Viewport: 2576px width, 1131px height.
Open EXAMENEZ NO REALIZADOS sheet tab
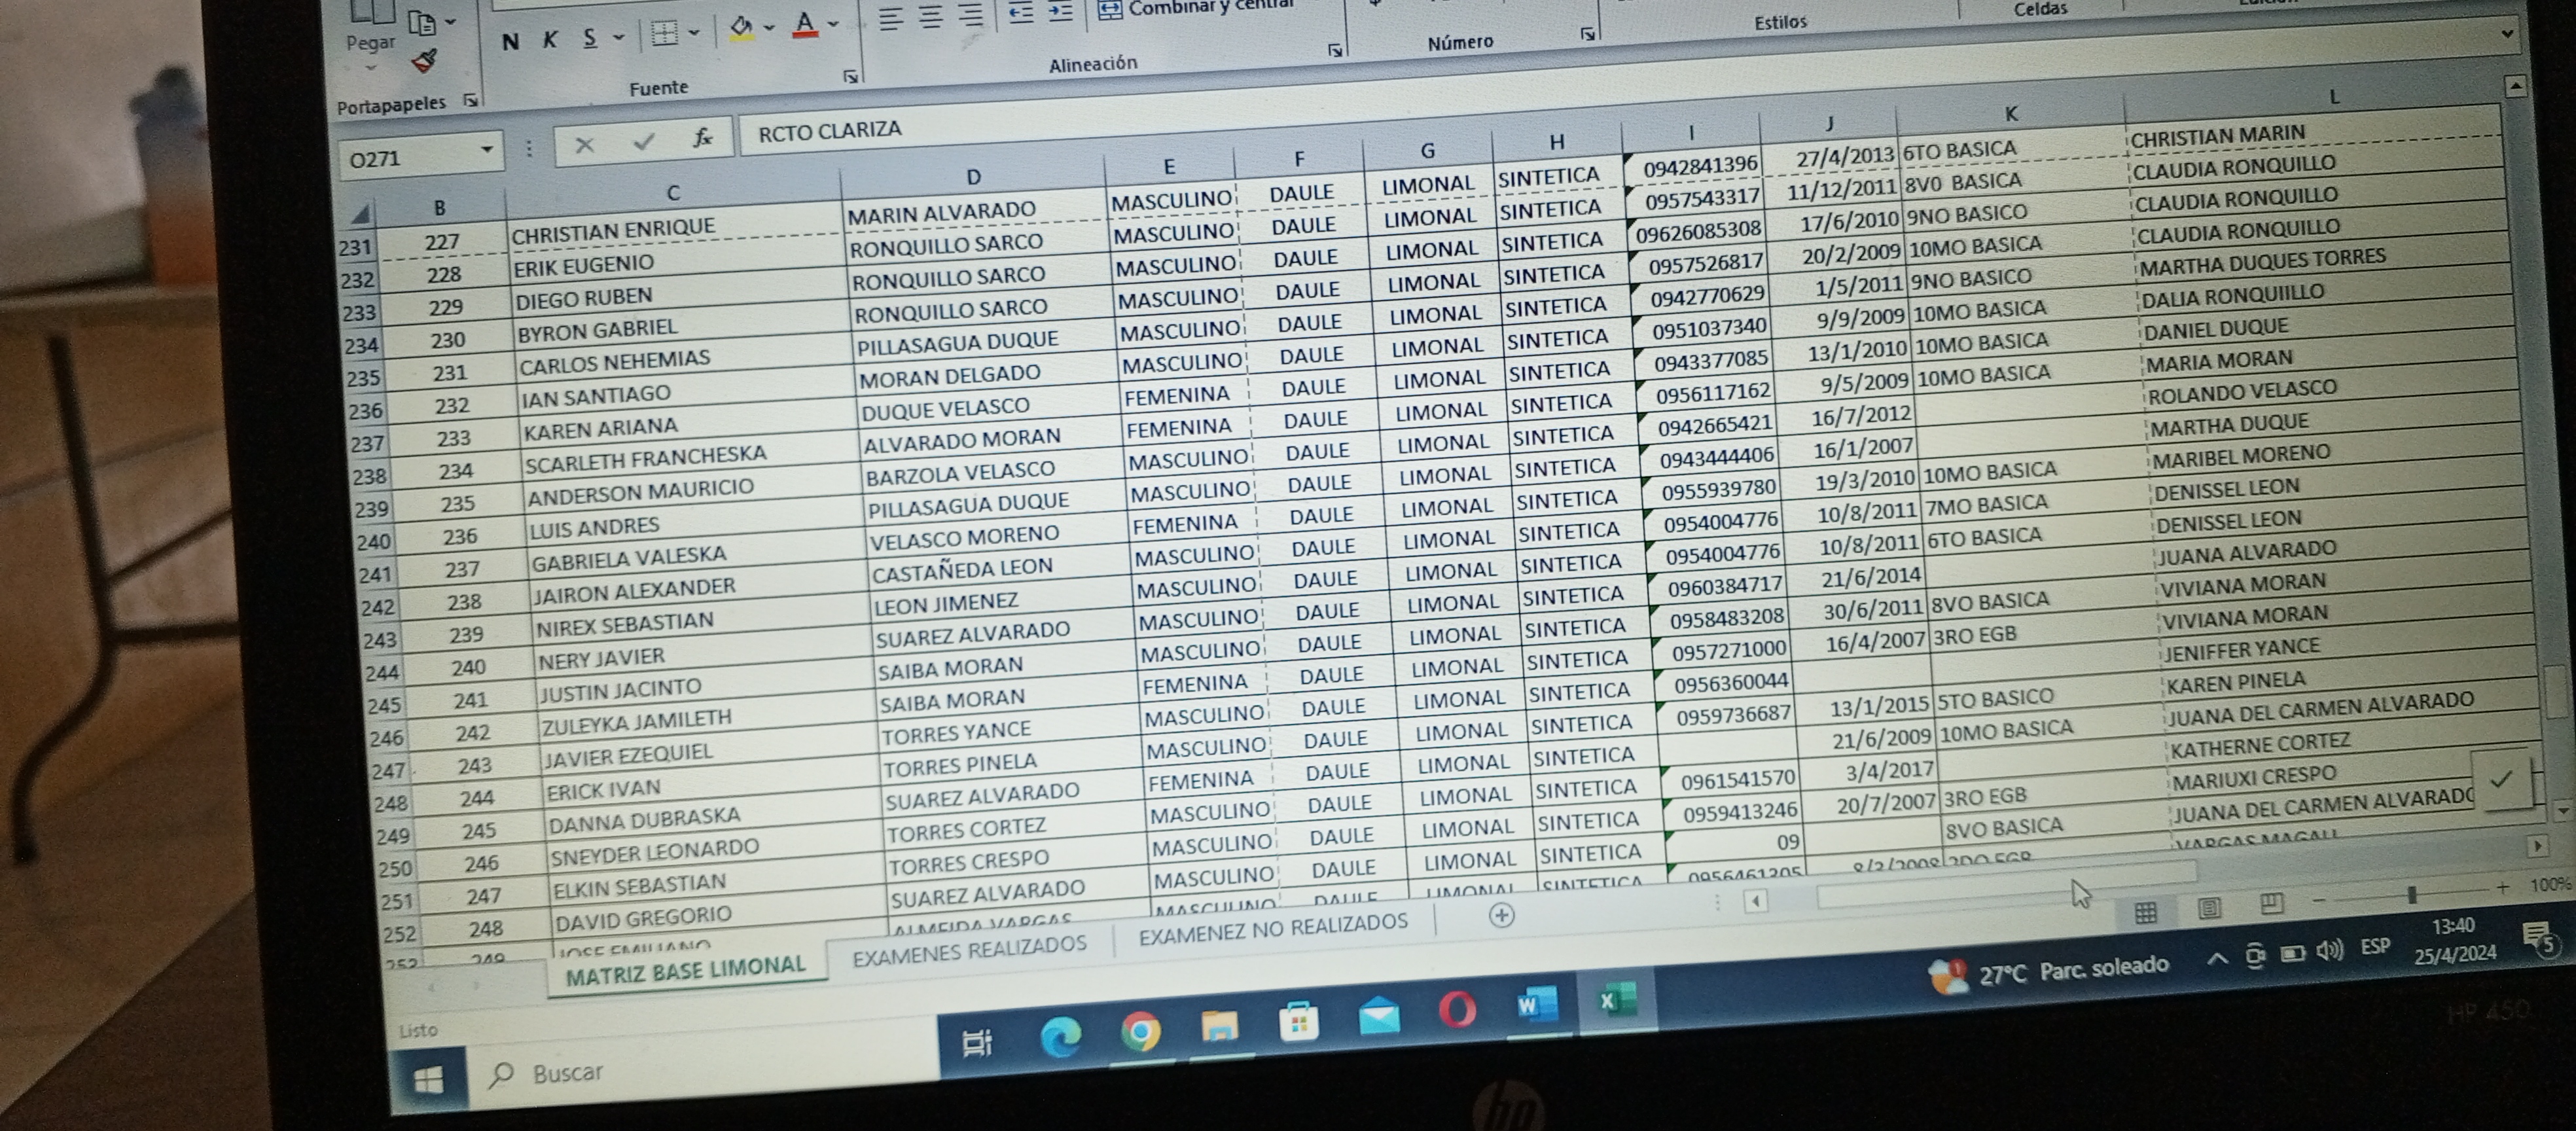point(1272,927)
